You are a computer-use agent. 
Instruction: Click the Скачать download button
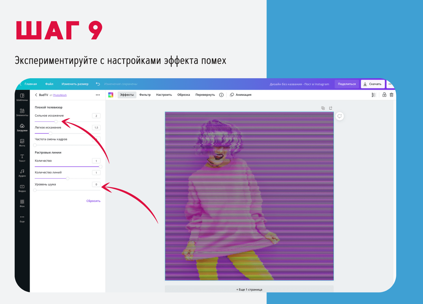tap(373, 84)
